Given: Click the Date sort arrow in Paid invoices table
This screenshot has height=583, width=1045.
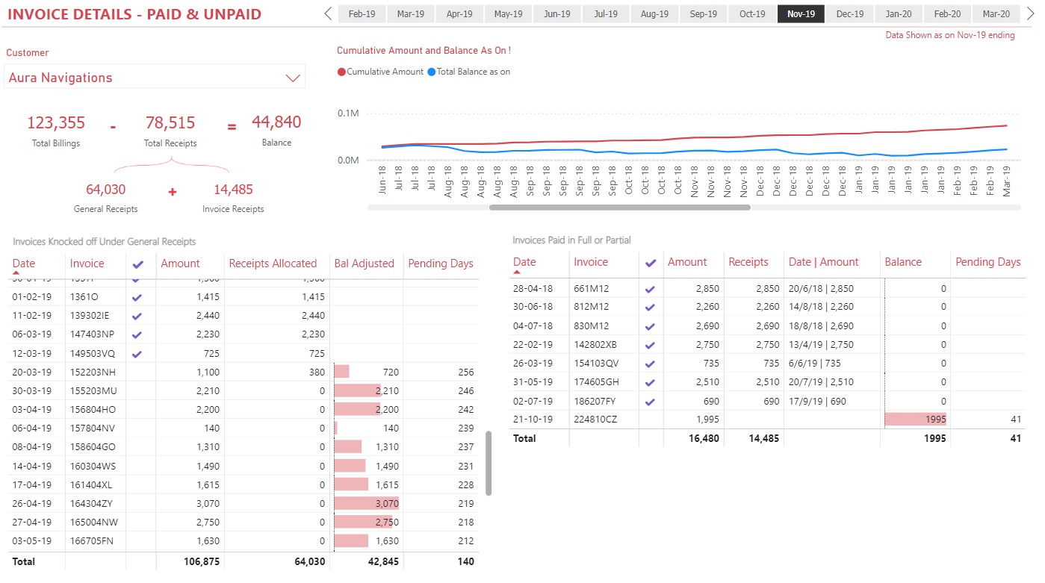Looking at the screenshot, I should [x=517, y=272].
